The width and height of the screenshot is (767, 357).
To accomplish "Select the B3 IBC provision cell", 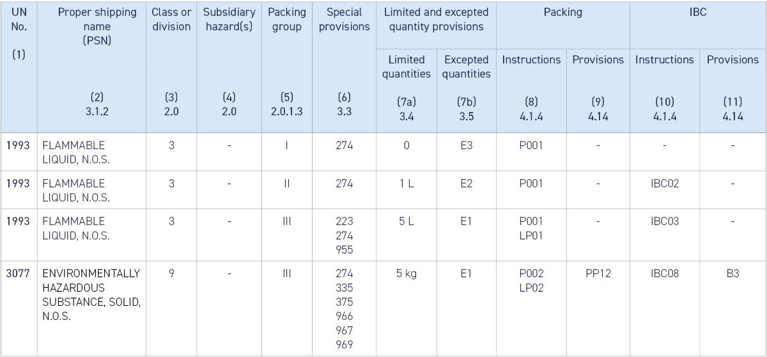I will (x=732, y=273).
